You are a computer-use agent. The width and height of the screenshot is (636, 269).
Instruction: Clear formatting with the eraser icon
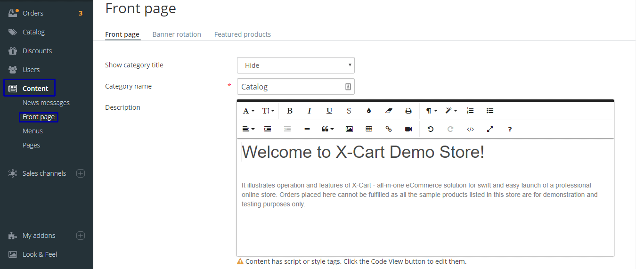point(389,111)
